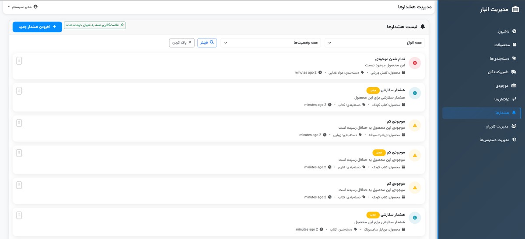Viewport: 525px width, 239px height.
Task: Open three-dot menu for تی‌شرت مردانه alert
Action: pyautogui.click(x=19, y=123)
